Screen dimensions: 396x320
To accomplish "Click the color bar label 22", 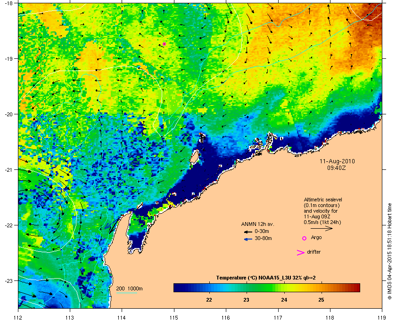I will click(x=209, y=300).
